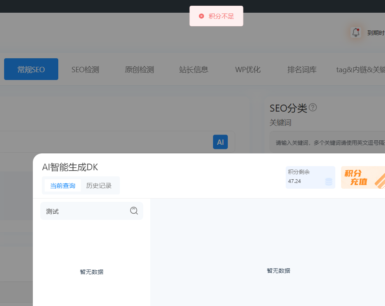Click the 到期时 label near bell
This screenshot has width=385, height=306.
click(376, 33)
